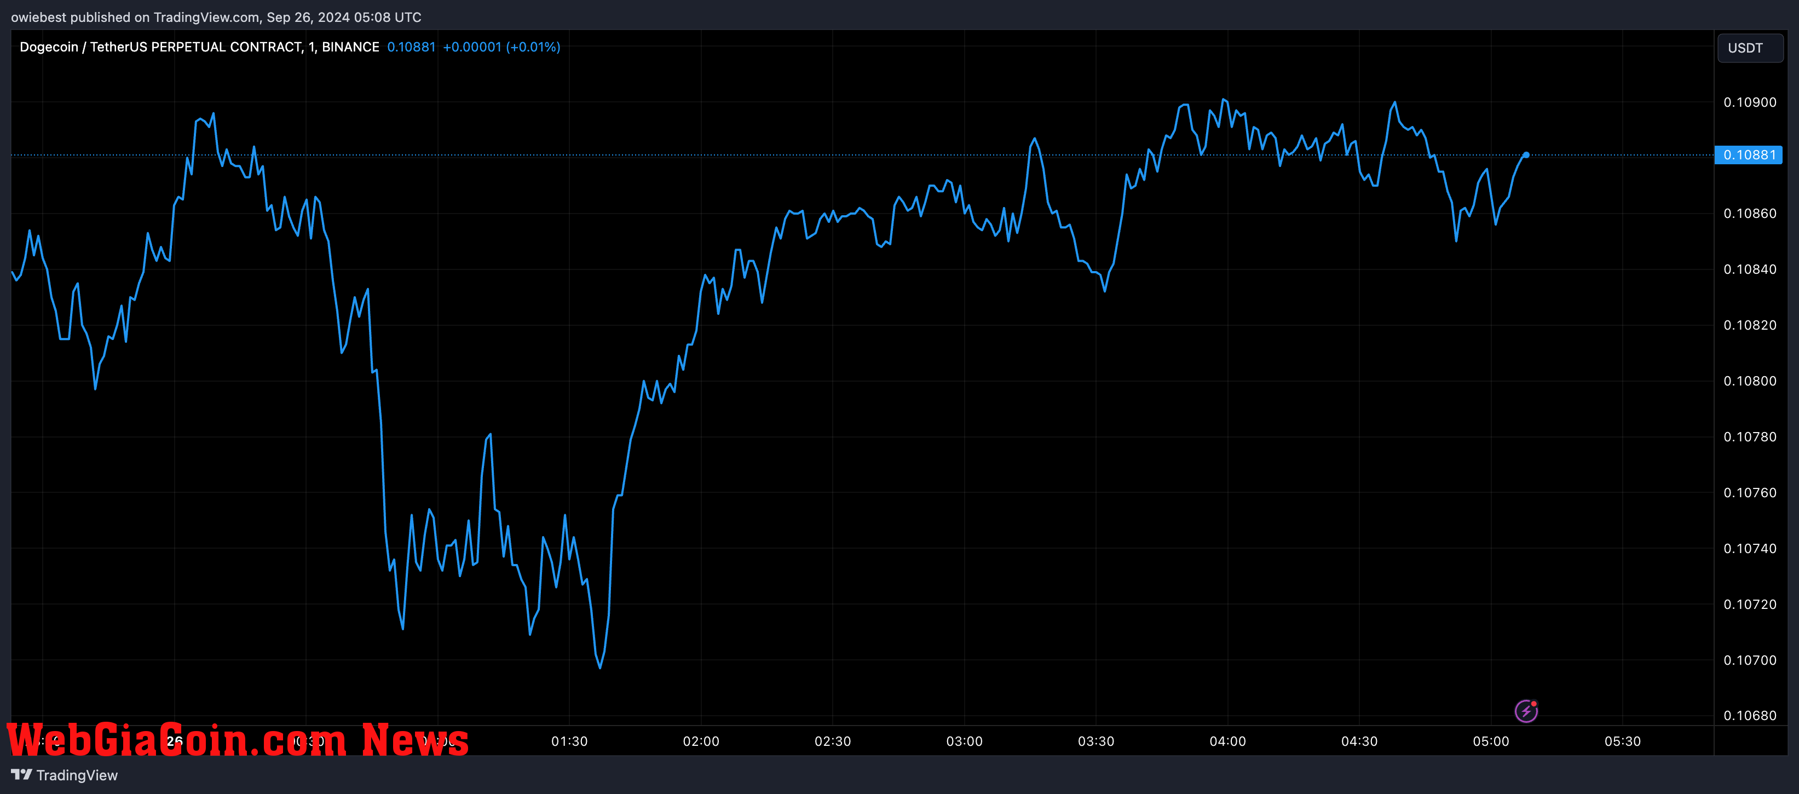Click the last price value 0.10881 in header
Image resolution: width=1799 pixels, height=794 pixels.
[x=411, y=47]
